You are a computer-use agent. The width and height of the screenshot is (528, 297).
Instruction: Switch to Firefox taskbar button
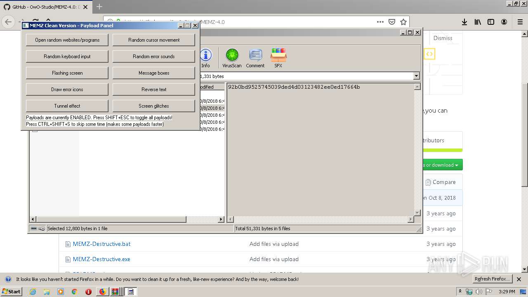click(x=102, y=292)
